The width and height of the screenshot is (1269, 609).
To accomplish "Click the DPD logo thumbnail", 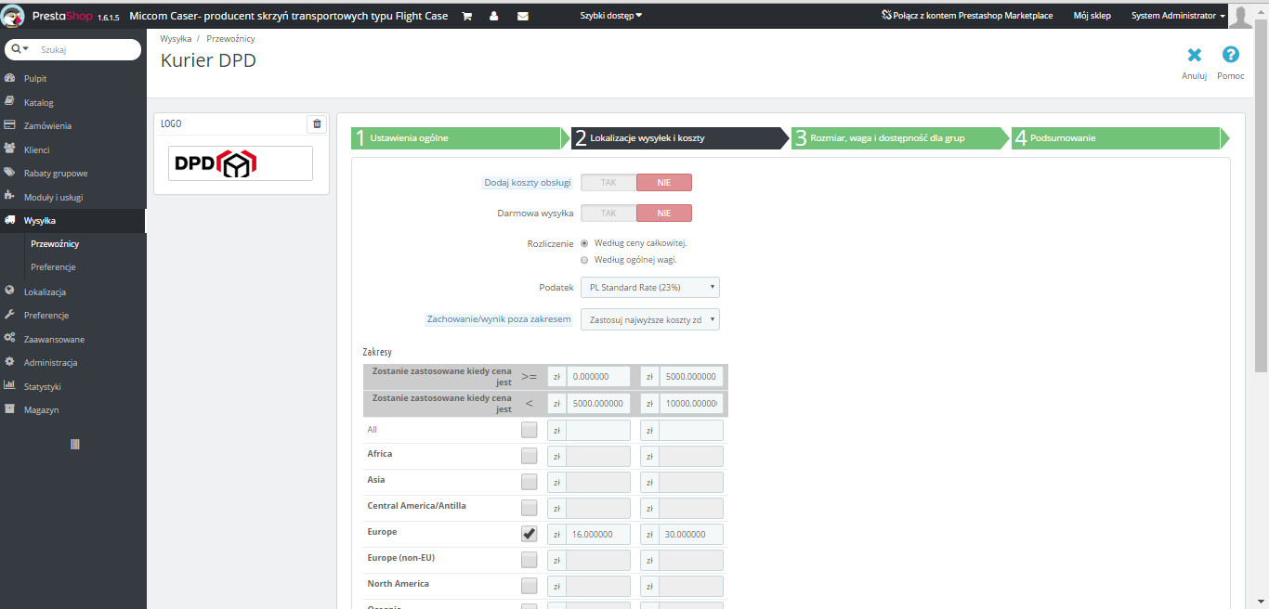I will [241, 163].
